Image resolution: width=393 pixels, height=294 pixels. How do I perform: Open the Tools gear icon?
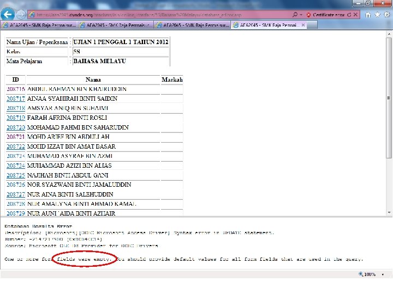[387, 15]
